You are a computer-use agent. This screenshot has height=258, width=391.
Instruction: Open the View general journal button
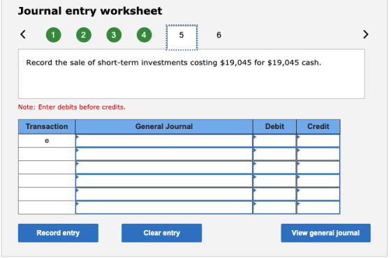pos(325,233)
